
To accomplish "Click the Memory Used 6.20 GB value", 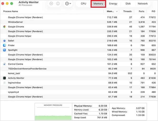I will pos(103,110).
